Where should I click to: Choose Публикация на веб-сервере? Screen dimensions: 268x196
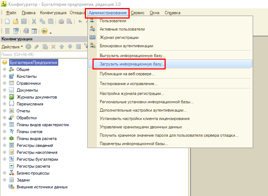coord(170,74)
